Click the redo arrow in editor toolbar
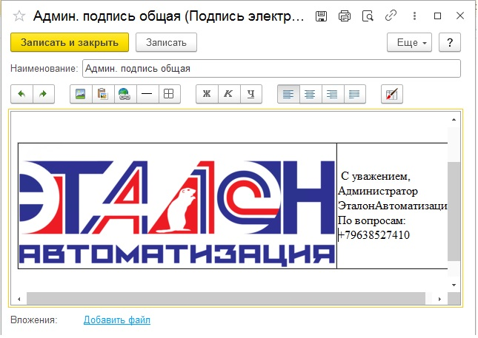This screenshot has width=478, height=338. 43,94
